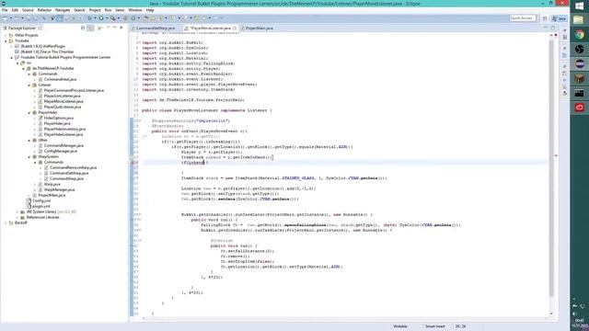Select PlayerCommandProcessListener.java
The width and height of the screenshot is (589, 331).
pyautogui.click(x=74, y=90)
